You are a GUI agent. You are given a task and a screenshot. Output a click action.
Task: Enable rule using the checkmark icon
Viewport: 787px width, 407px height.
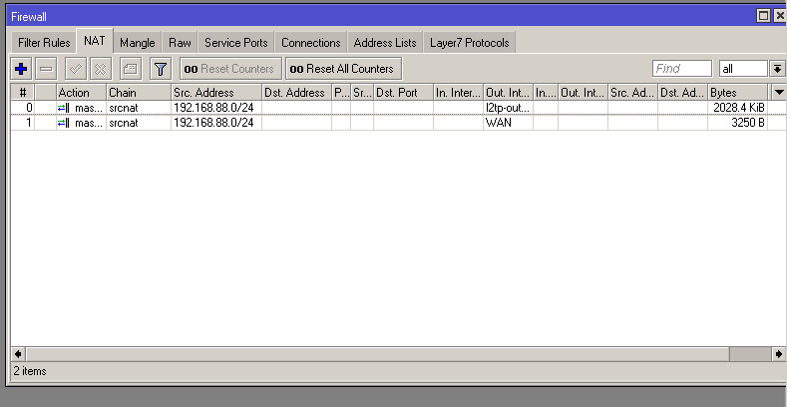pos(76,69)
